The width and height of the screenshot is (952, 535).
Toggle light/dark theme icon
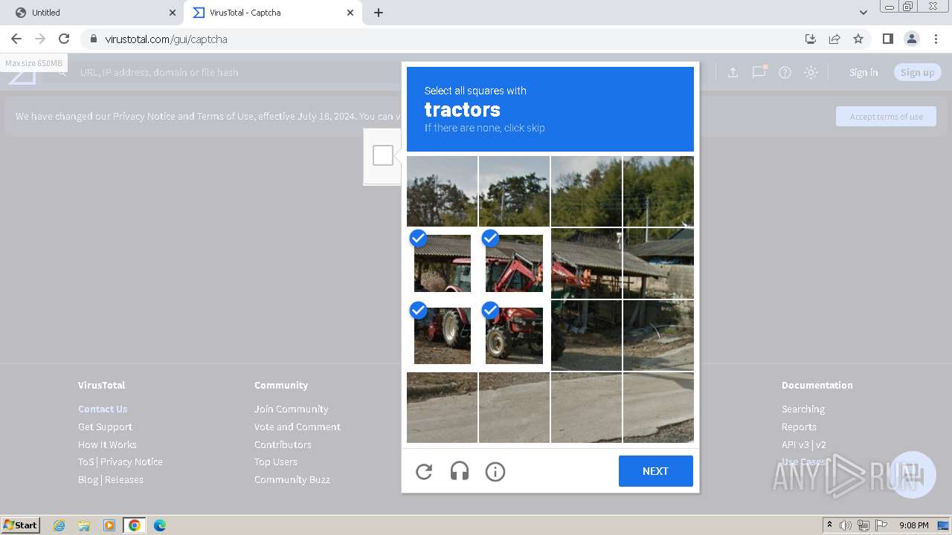[811, 72]
